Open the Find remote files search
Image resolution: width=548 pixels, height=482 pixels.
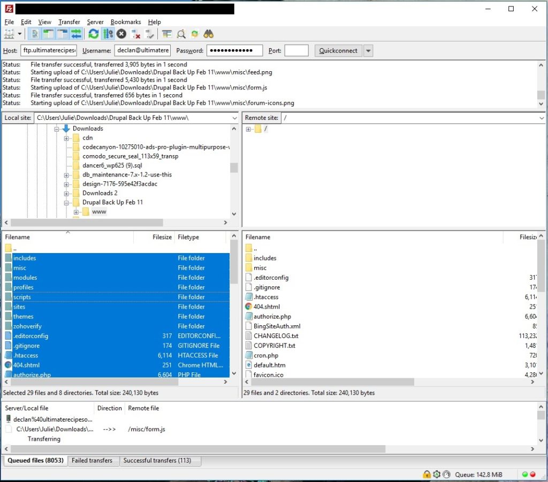pyautogui.click(x=209, y=34)
